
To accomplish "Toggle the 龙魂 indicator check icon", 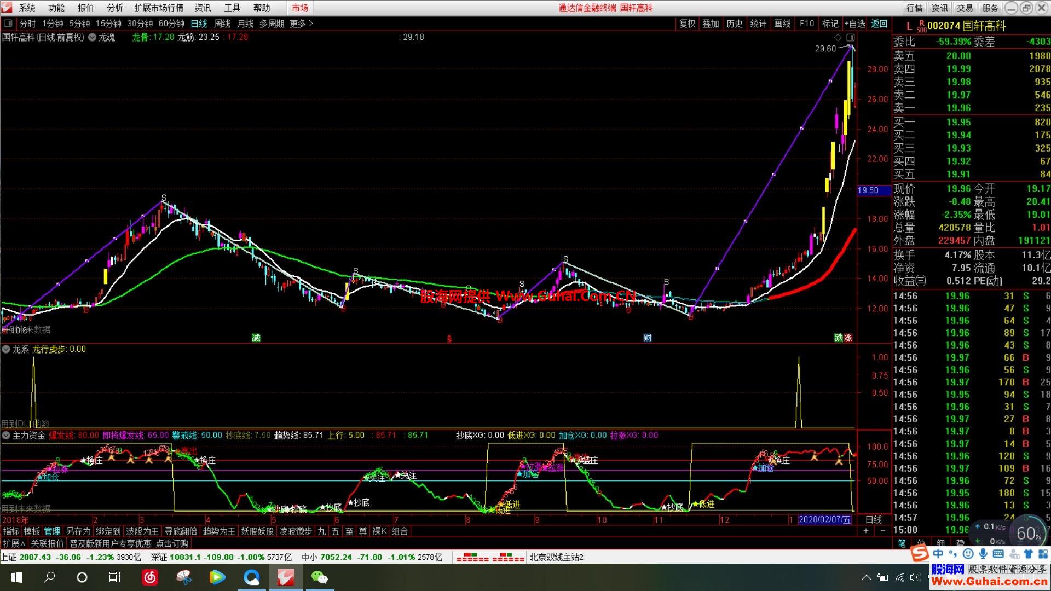I will pyautogui.click(x=93, y=37).
